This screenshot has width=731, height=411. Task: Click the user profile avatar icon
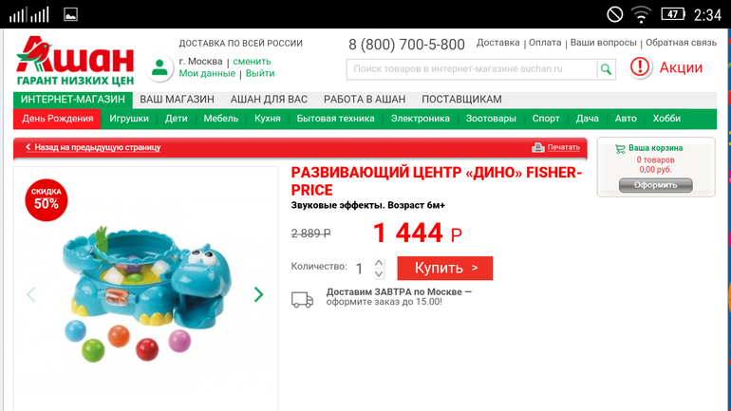click(x=159, y=68)
